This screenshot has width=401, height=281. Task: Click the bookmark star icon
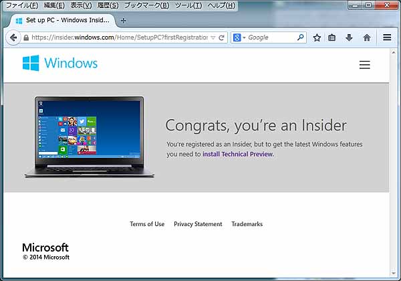[317, 37]
